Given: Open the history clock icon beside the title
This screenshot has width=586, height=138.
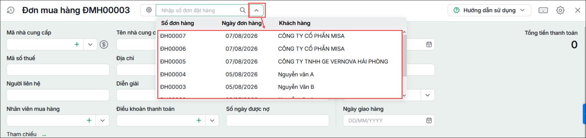Looking at the screenshot, I should [x=11, y=11].
